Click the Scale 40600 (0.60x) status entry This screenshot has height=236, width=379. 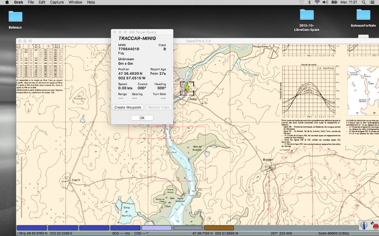pyautogui.click(x=334, y=234)
